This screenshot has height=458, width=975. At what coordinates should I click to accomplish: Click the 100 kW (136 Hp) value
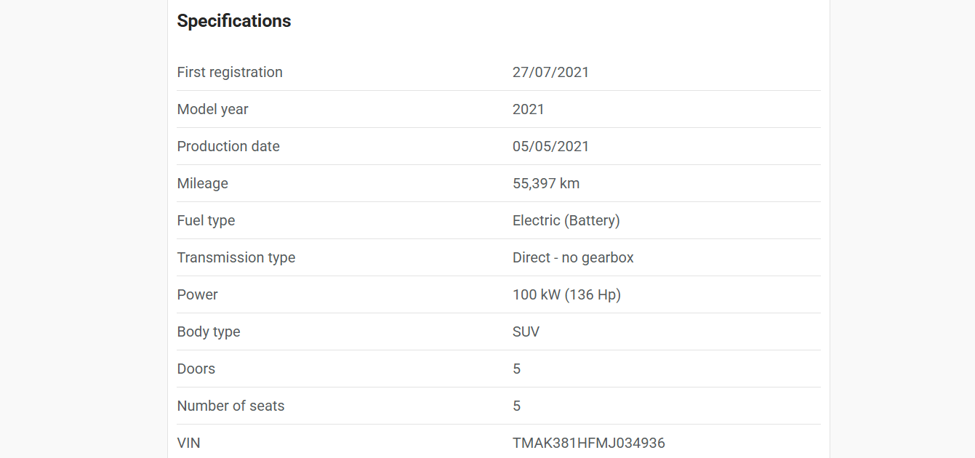(567, 294)
